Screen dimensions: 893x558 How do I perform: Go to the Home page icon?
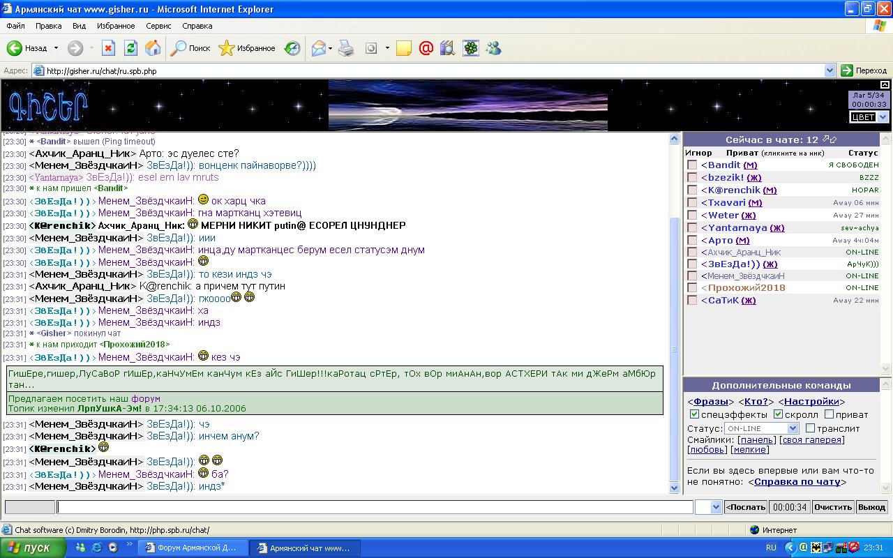(153, 48)
